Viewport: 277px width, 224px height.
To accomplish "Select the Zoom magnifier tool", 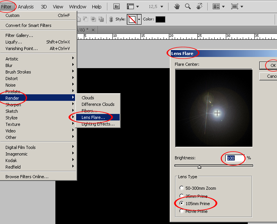I will (x=188, y=7).
